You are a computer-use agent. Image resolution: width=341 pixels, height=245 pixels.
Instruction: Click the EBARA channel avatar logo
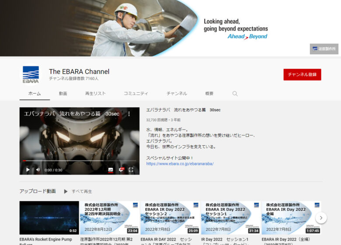(31, 75)
